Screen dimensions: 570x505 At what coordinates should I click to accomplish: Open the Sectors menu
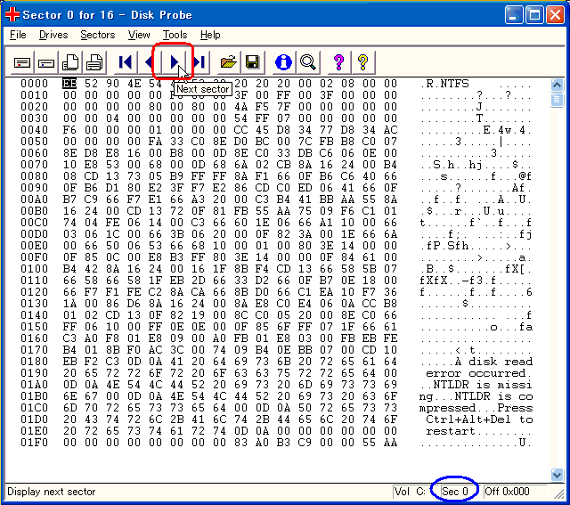tap(97, 35)
